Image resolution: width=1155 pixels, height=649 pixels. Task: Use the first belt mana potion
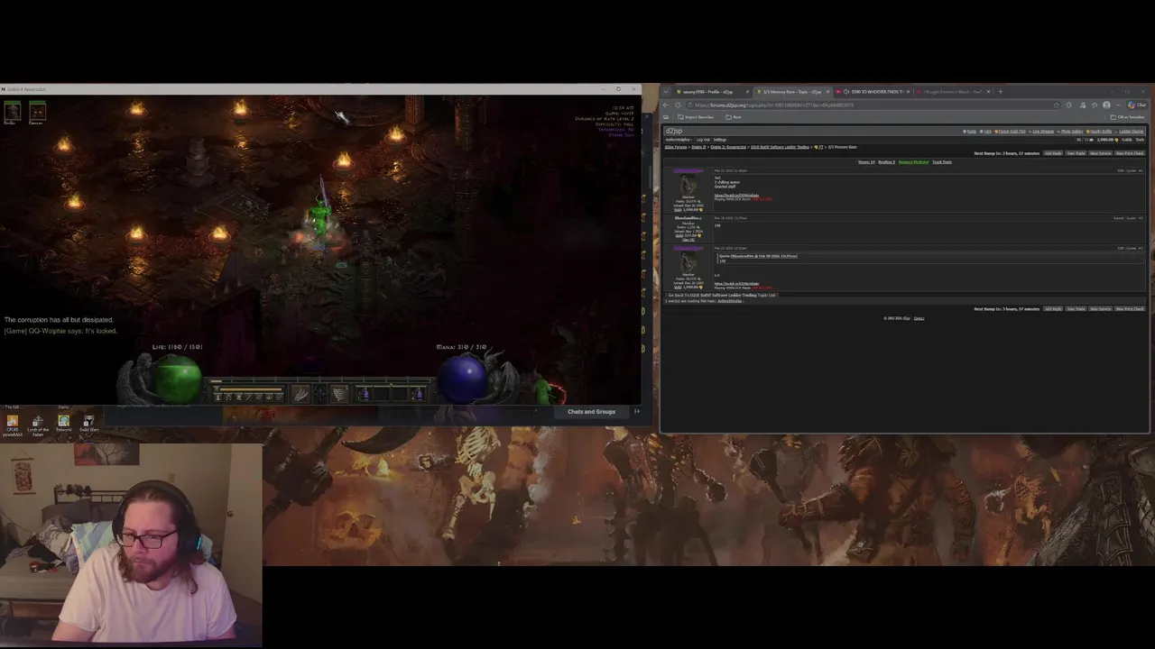[x=365, y=394]
